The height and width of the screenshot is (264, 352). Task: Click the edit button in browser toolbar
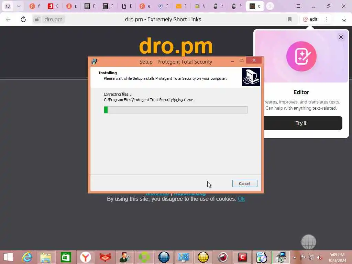(x=311, y=19)
